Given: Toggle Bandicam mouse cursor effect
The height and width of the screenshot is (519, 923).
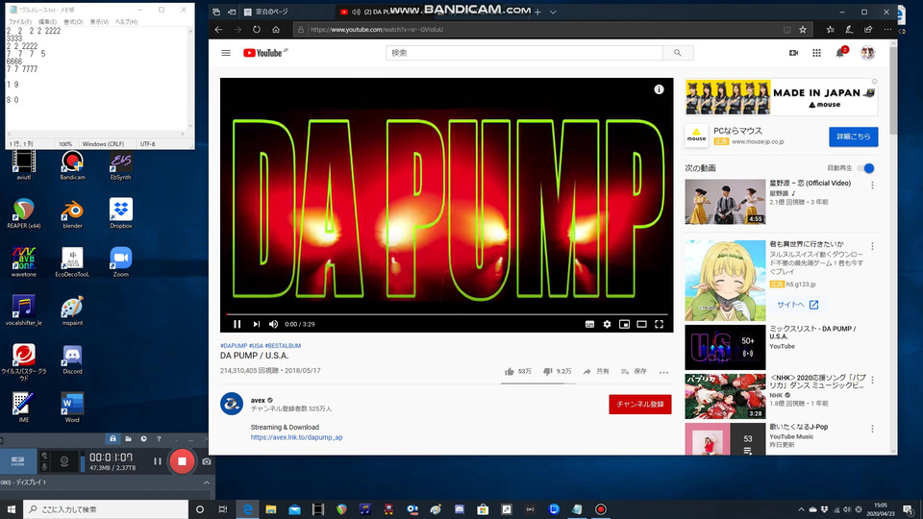Looking at the screenshot, I should (x=44, y=456).
